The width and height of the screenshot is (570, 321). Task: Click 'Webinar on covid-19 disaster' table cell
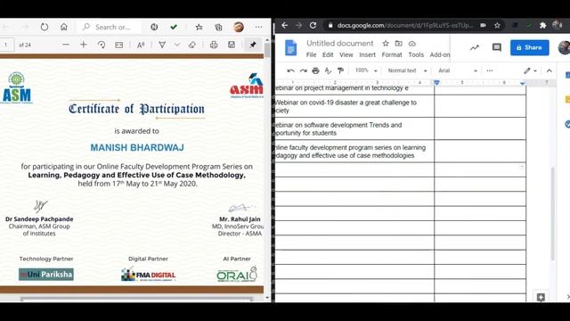tap(354, 106)
